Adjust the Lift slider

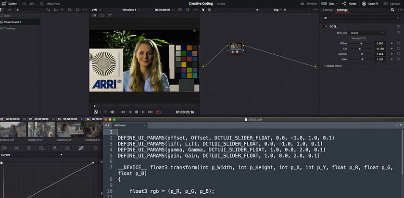pos(360,49)
